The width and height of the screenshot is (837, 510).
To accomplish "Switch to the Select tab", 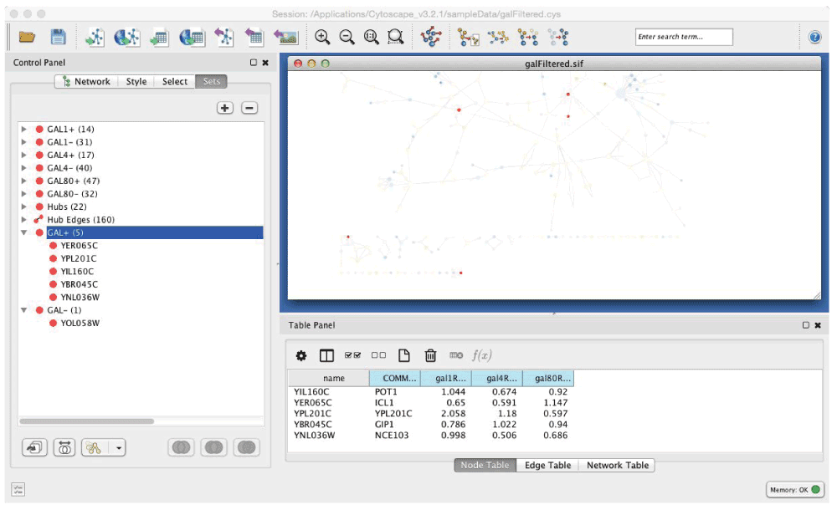I will pos(175,81).
